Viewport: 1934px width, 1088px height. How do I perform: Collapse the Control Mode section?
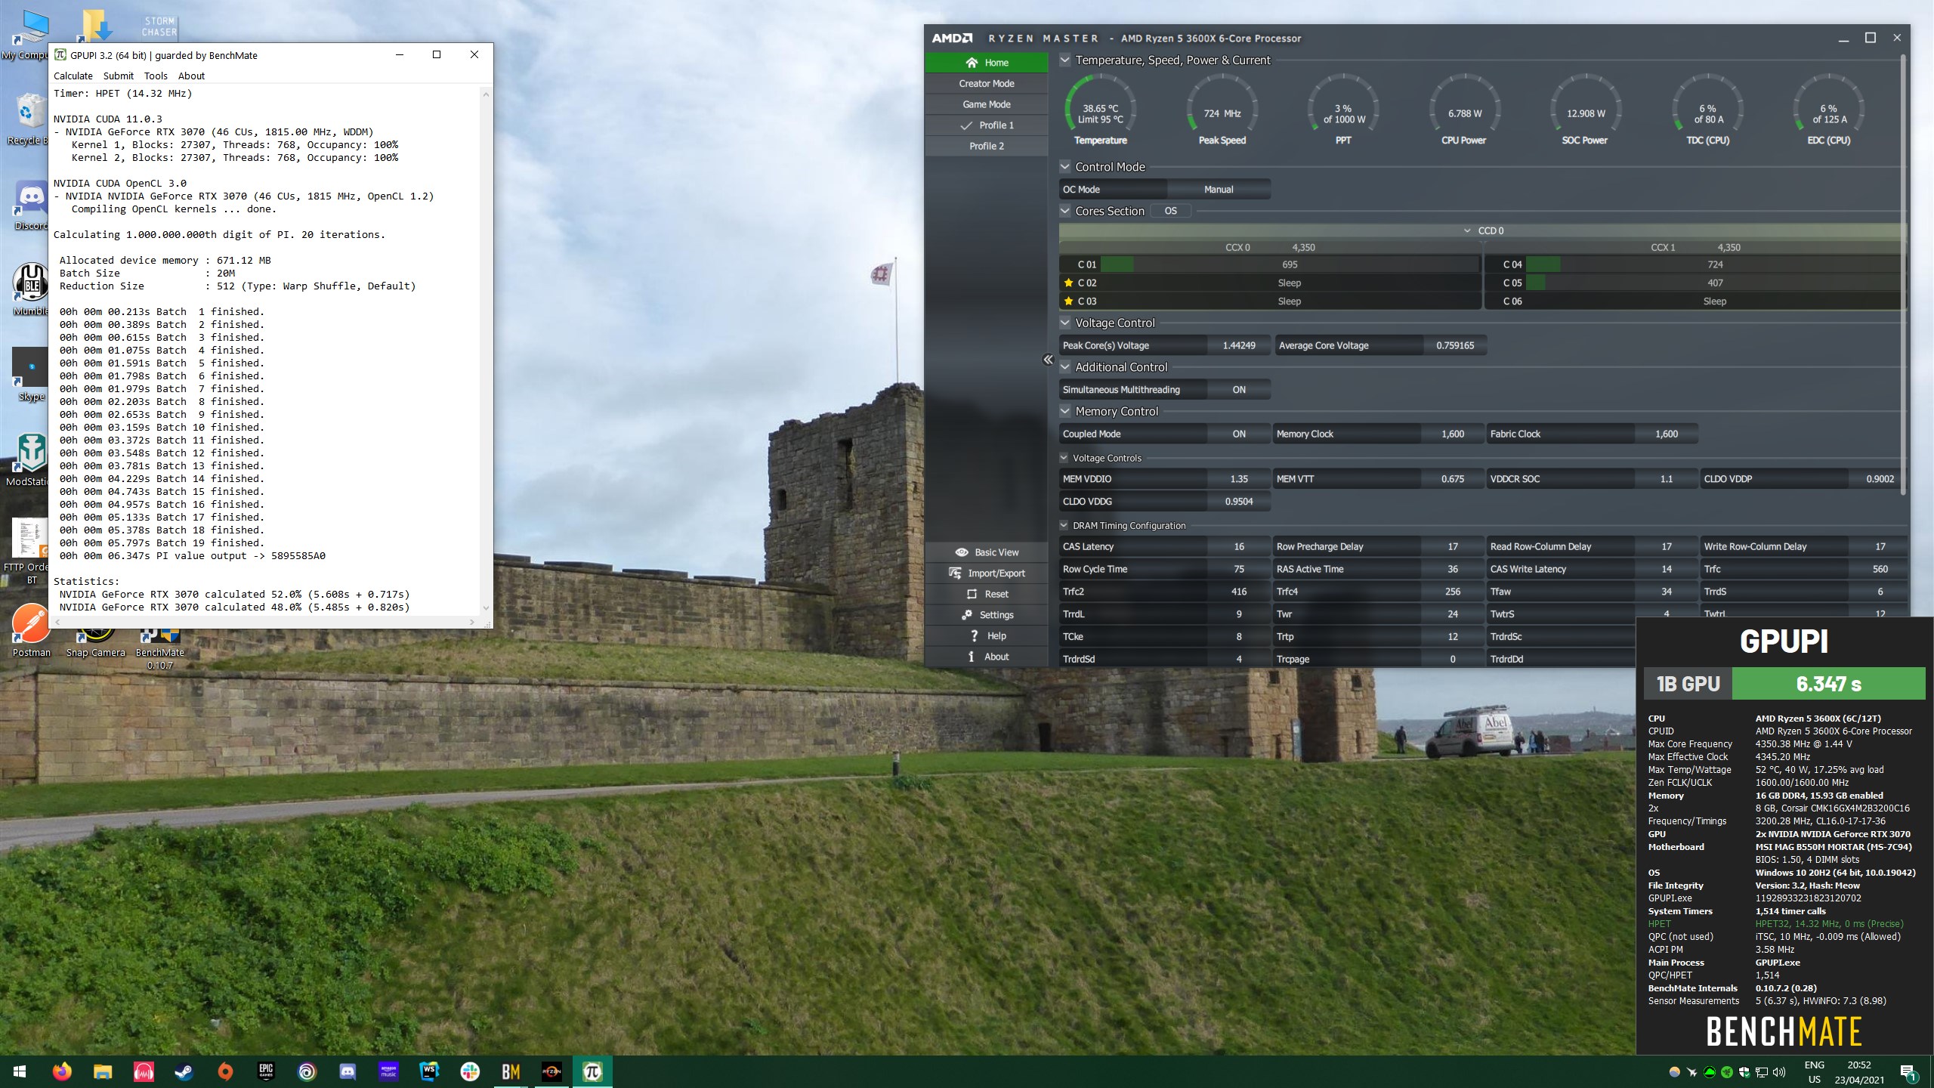tap(1064, 166)
